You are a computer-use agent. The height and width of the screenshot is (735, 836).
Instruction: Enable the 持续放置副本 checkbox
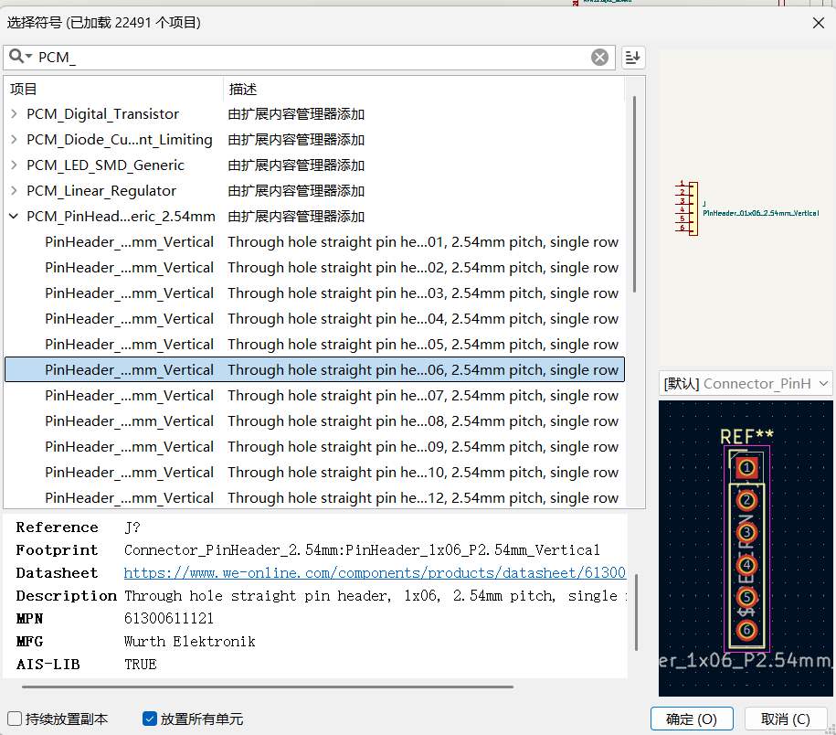[x=15, y=719]
